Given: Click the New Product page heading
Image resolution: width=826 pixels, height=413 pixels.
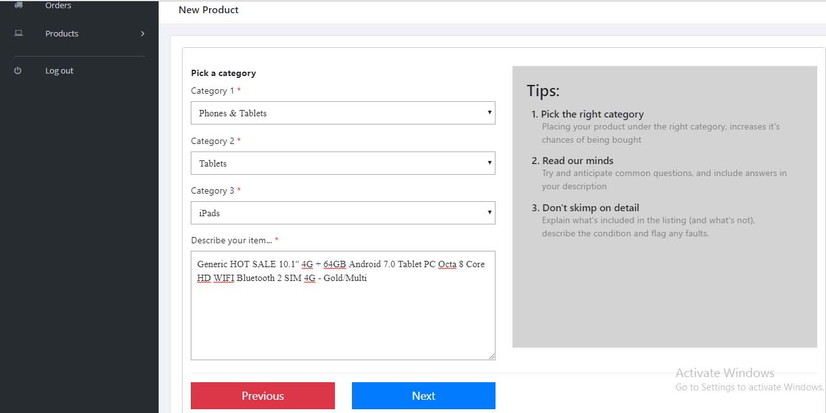Looking at the screenshot, I should (208, 9).
